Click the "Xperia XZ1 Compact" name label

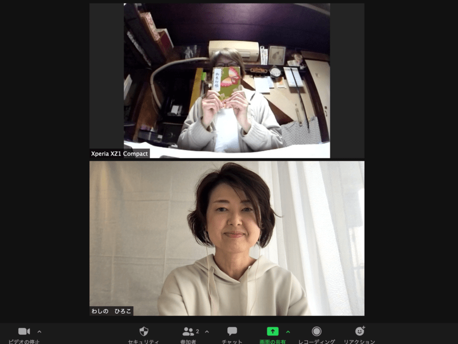120,154
